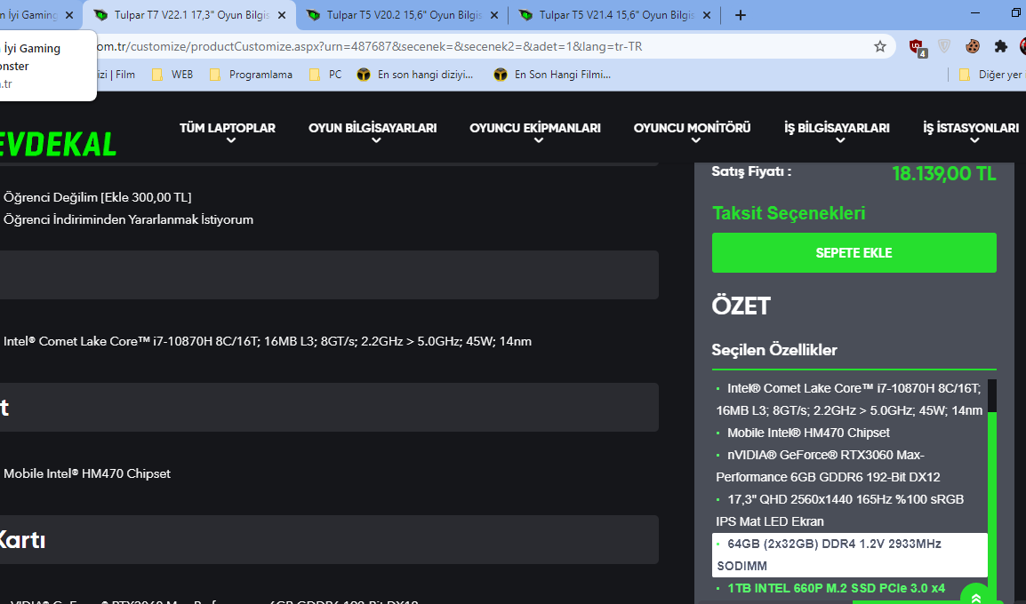Click SEPETE EKLE button

pyautogui.click(x=854, y=253)
